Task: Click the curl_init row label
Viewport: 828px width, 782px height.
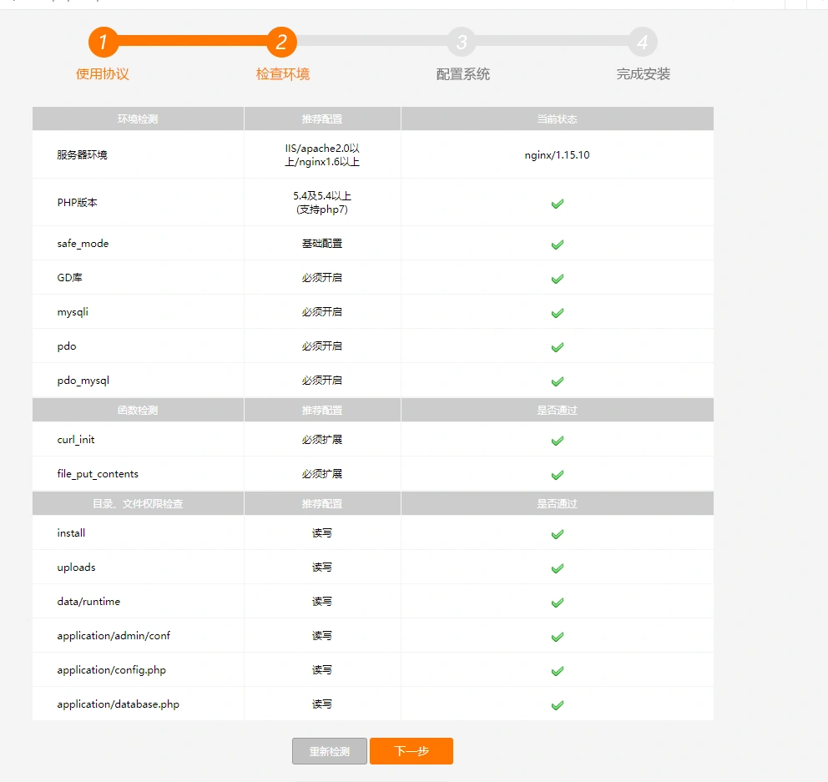Action: coord(76,440)
